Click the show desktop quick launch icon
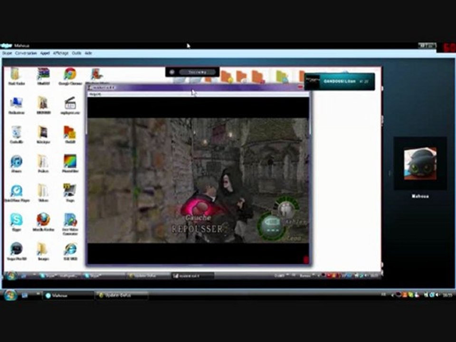The height and width of the screenshot is (342, 456). pyautogui.click(x=25, y=295)
